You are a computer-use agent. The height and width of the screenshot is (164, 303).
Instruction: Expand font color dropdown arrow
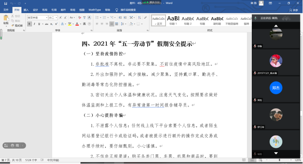click(x=81, y=24)
